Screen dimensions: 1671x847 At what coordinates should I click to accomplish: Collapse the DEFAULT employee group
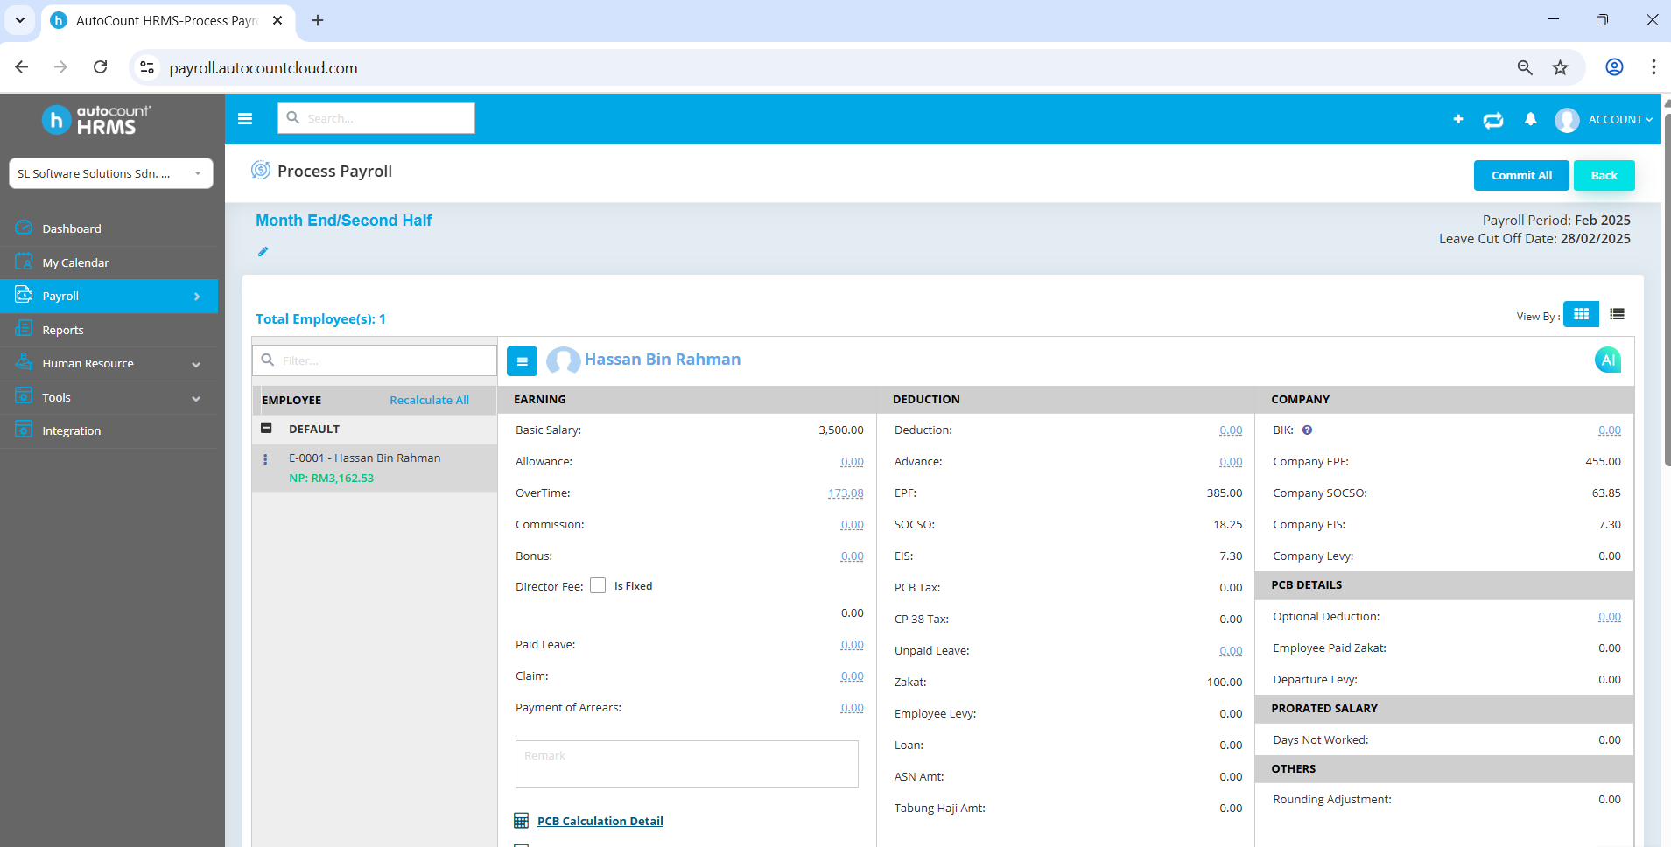tap(266, 428)
